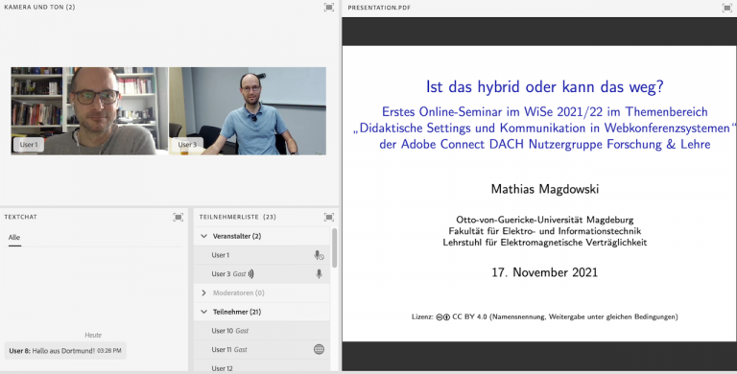Click the Teilnehmerliste (23) title
The image size is (737, 374).
coord(238,217)
